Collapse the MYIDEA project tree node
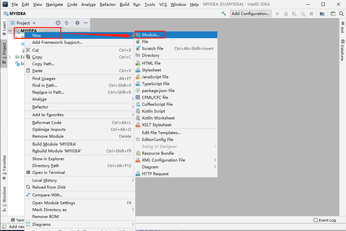Viewport: 346px width, 231px height. (10, 31)
